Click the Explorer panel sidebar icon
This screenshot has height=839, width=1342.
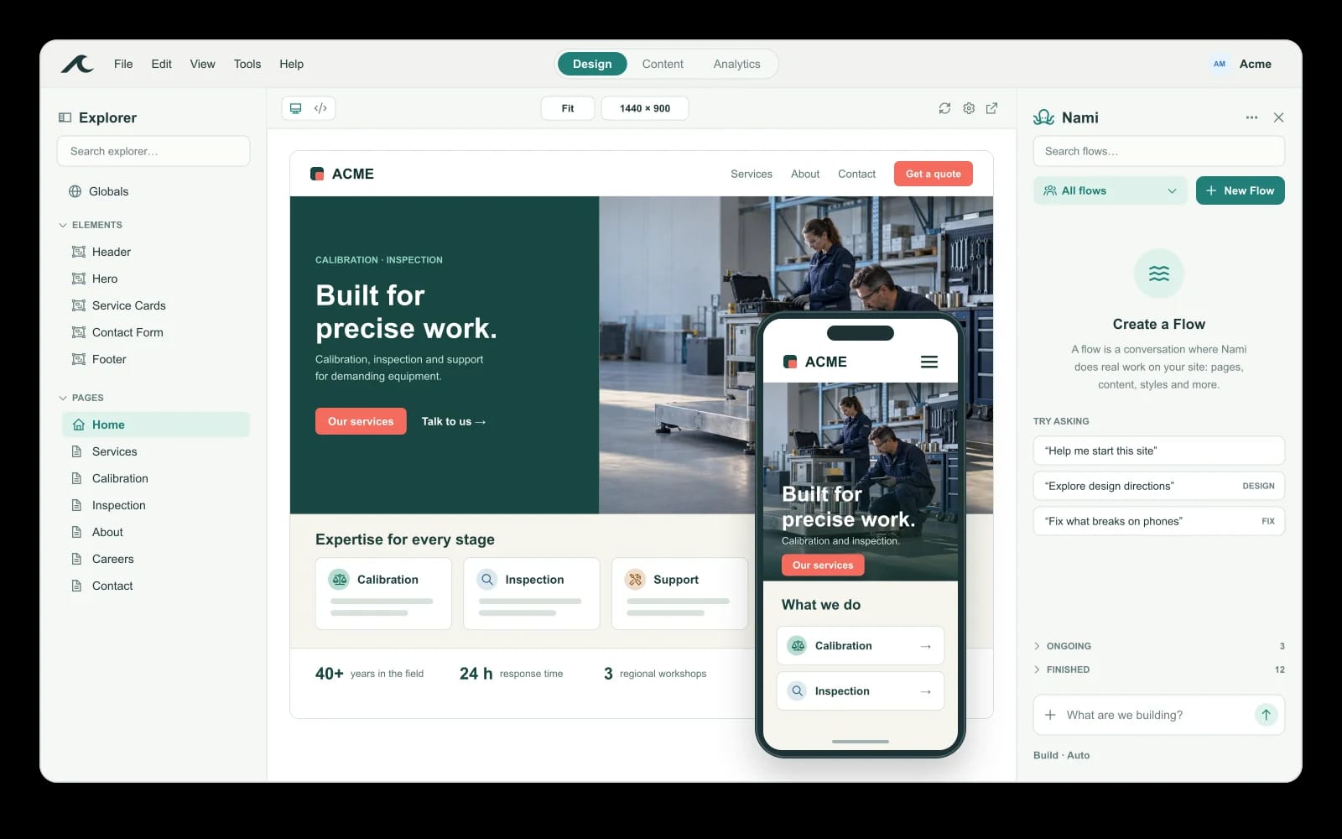(65, 117)
